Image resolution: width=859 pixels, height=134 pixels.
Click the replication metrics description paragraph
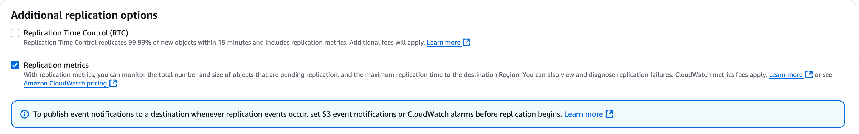coord(267,75)
